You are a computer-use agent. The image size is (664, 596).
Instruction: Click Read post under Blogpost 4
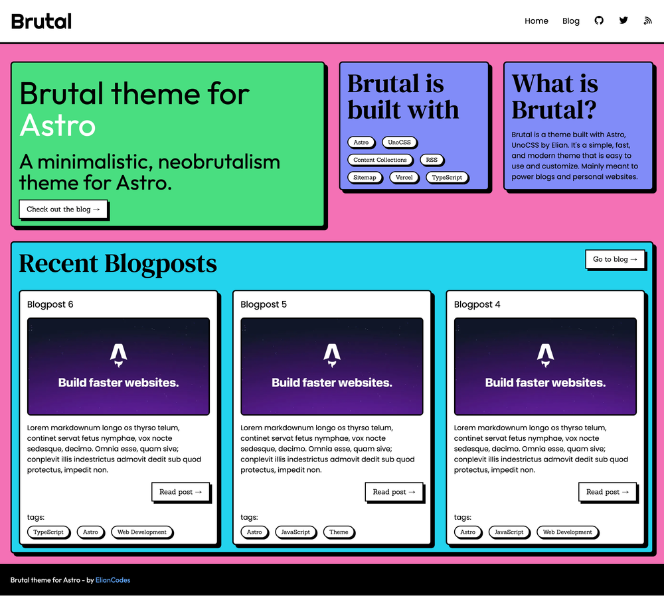608,492
